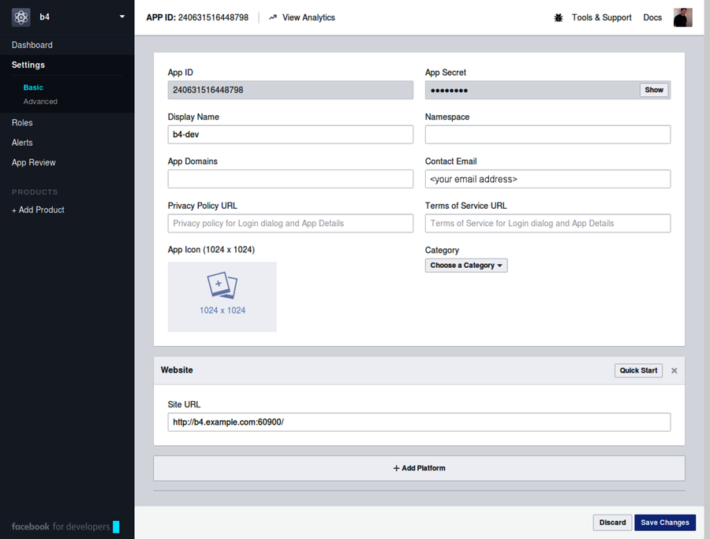Open the Docs page
Image resolution: width=710 pixels, height=539 pixels.
(652, 17)
